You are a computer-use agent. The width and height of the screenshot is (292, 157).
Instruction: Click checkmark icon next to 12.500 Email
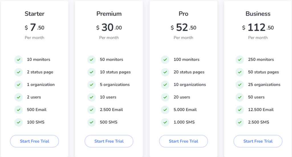click(240, 110)
